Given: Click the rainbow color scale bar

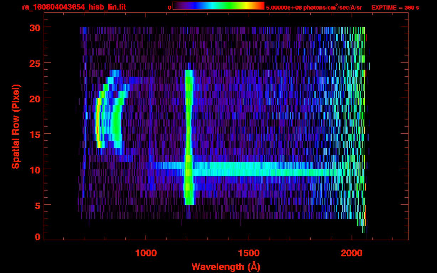Looking at the screenshot, I should 218,6.
